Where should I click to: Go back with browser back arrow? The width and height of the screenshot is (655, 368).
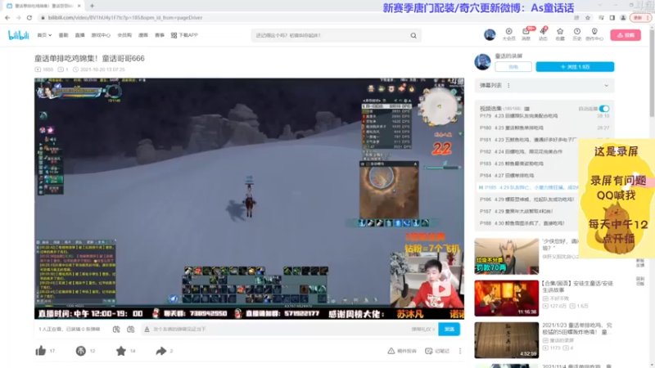(7, 17)
